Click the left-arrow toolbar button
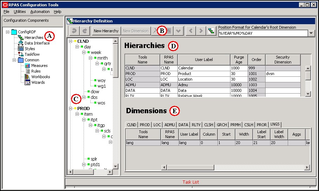The image size is (319, 191). click(191, 31)
